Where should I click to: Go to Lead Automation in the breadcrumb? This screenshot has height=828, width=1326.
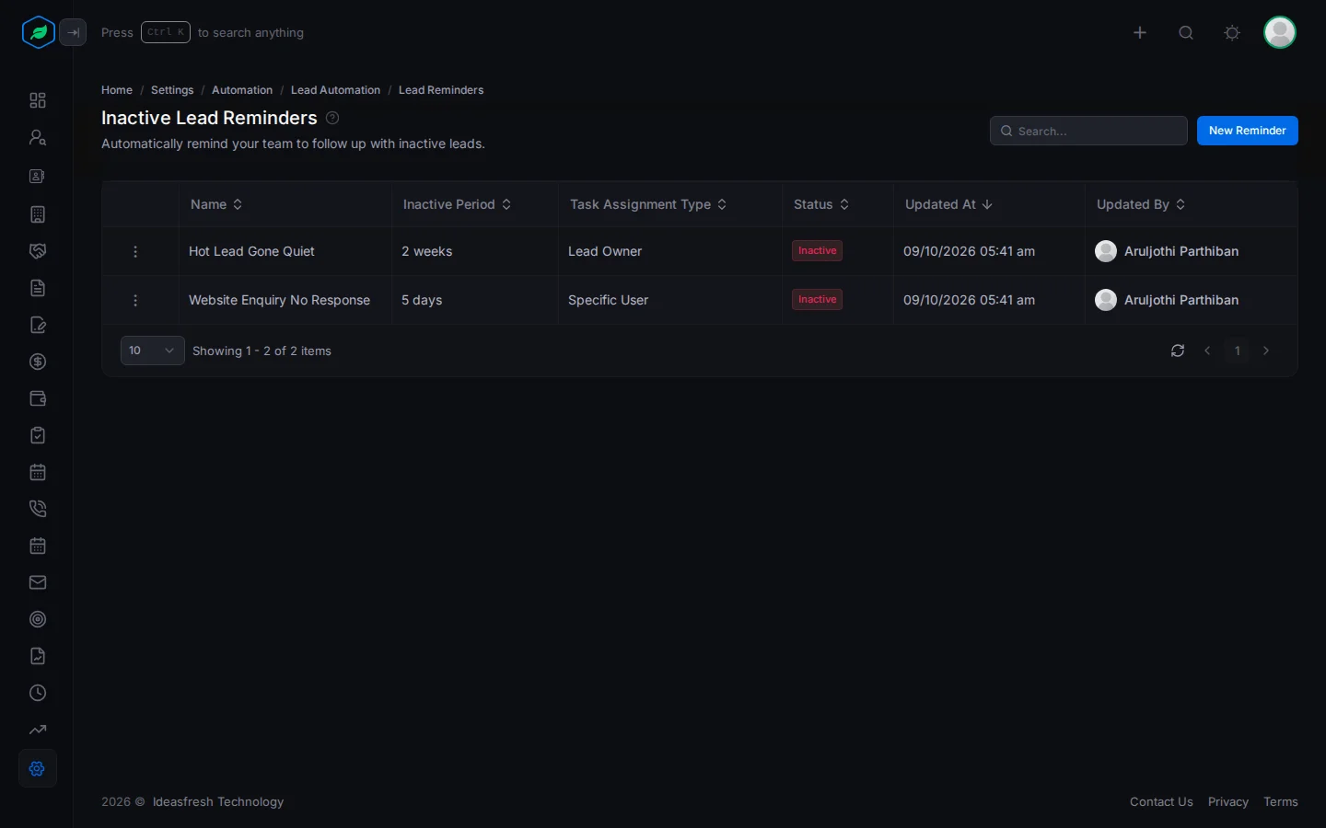pyautogui.click(x=335, y=90)
